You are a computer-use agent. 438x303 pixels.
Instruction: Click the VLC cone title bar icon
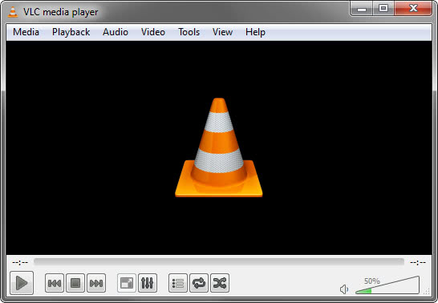click(13, 12)
